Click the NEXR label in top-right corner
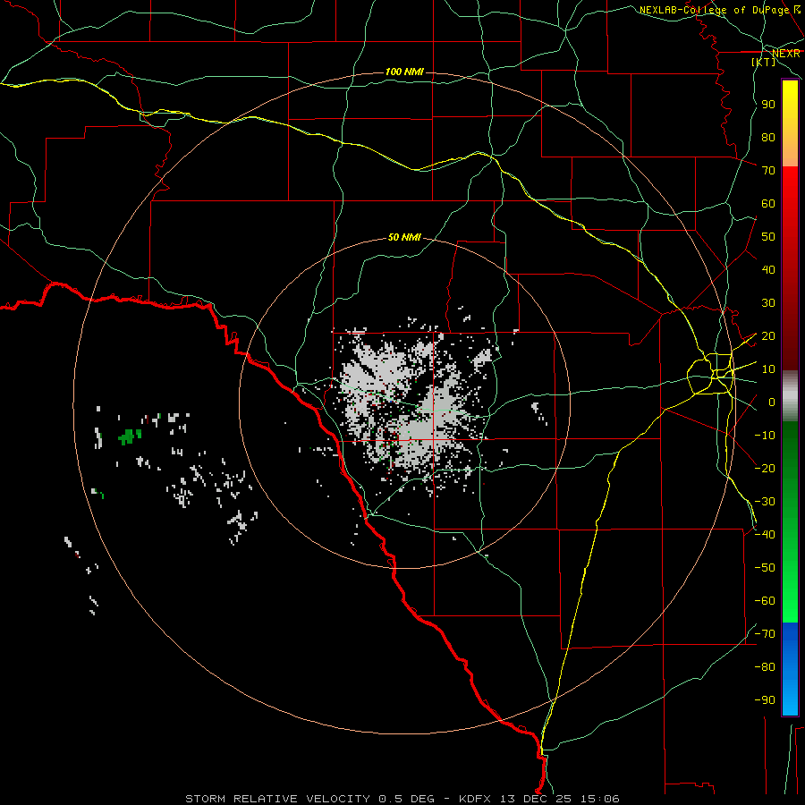 [x=785, y=54]
